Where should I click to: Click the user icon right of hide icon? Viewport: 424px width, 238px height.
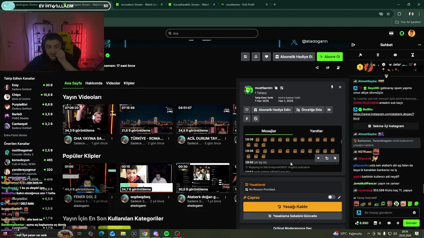[338, 68]
